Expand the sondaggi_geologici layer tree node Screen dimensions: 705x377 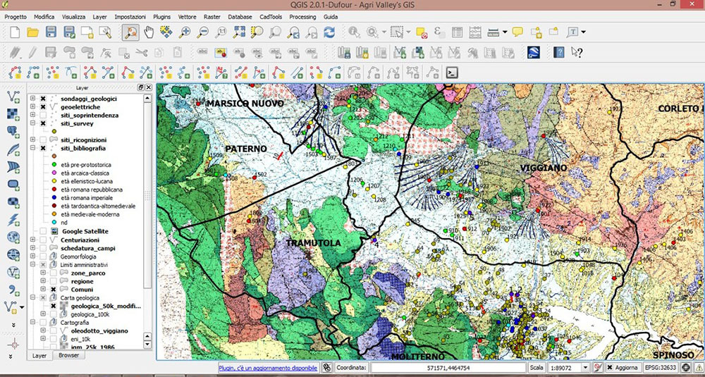pyautogui.click(x=32, y=99)
